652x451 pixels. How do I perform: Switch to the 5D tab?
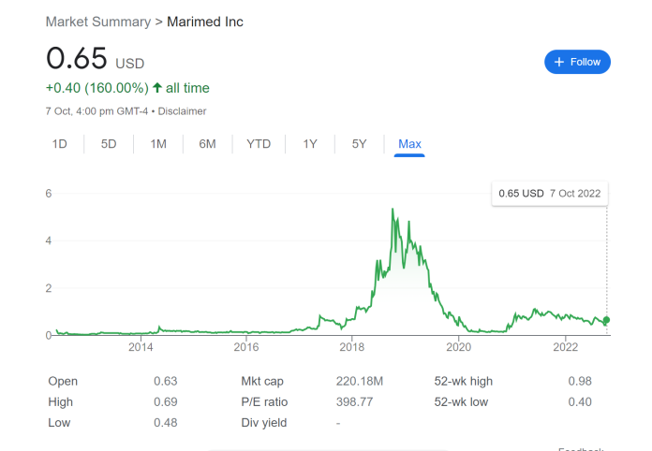(x=109, y=144)
